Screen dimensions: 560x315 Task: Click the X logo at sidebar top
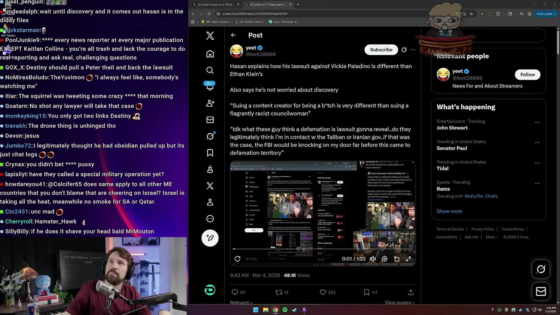pyautogui.click(x=210, y=36)
